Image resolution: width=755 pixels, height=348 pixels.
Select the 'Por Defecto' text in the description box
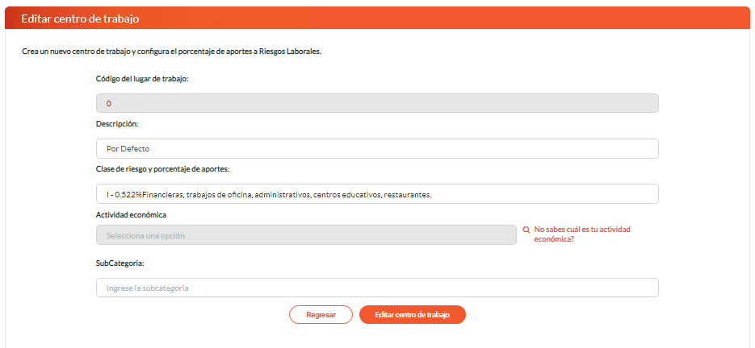pos(128,149)
